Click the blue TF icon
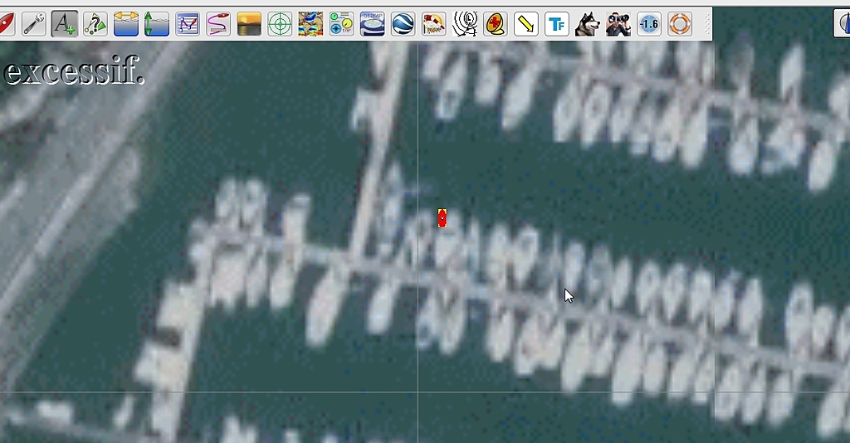The width and height of the screenshot is (850, 443). point(557,24)
